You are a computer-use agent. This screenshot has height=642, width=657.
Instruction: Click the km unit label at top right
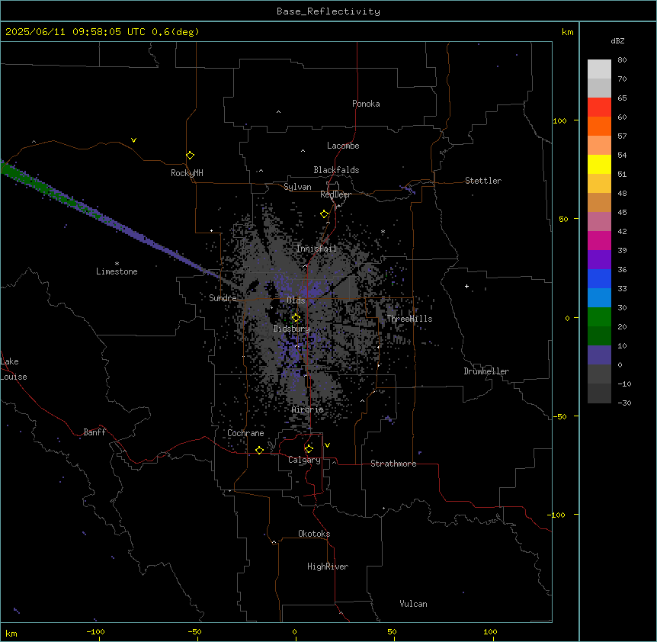pos(567,32)
